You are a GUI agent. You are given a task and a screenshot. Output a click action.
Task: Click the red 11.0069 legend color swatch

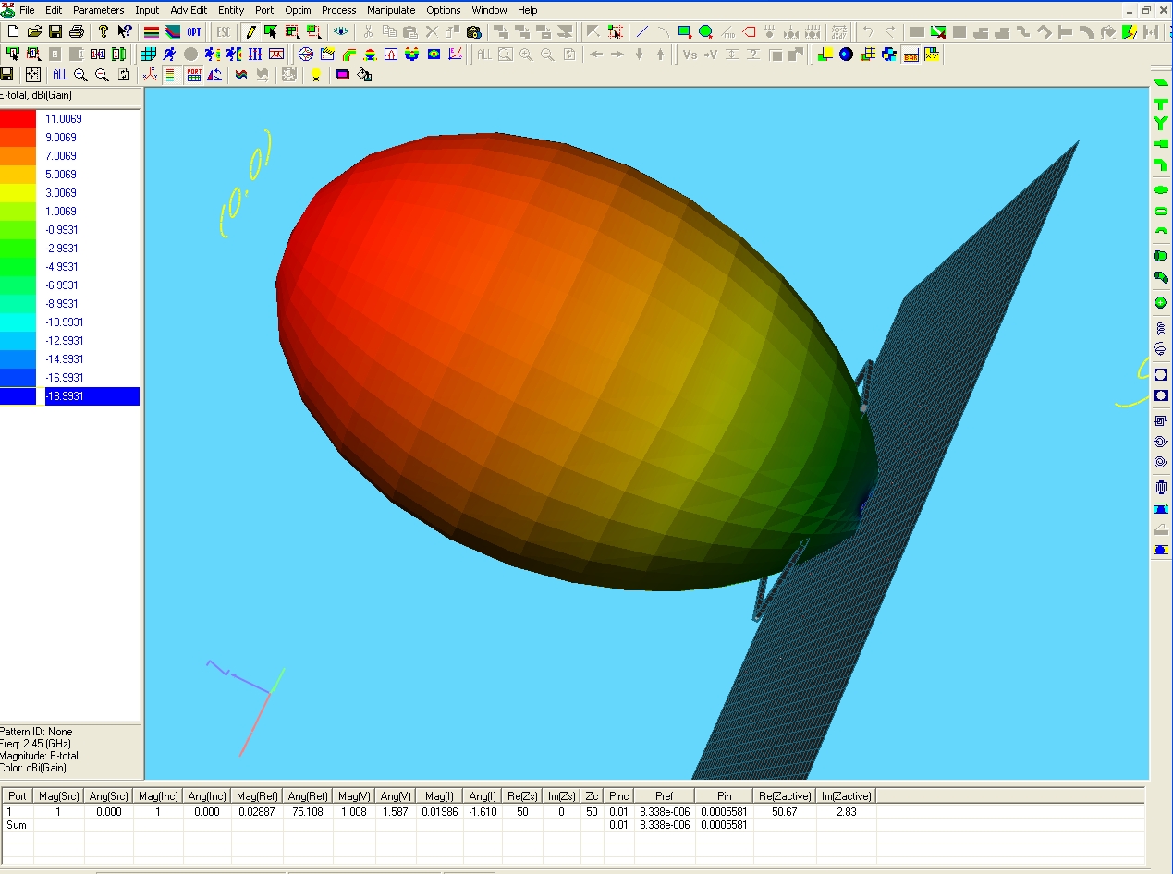point(18,119)
